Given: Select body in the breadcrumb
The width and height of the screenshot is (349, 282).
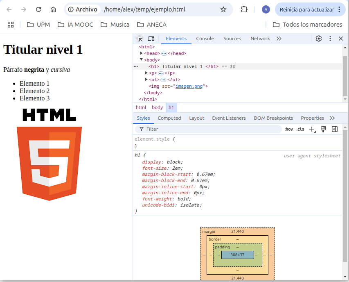Looking at the screenshot, I should click(x=157, y=107).
